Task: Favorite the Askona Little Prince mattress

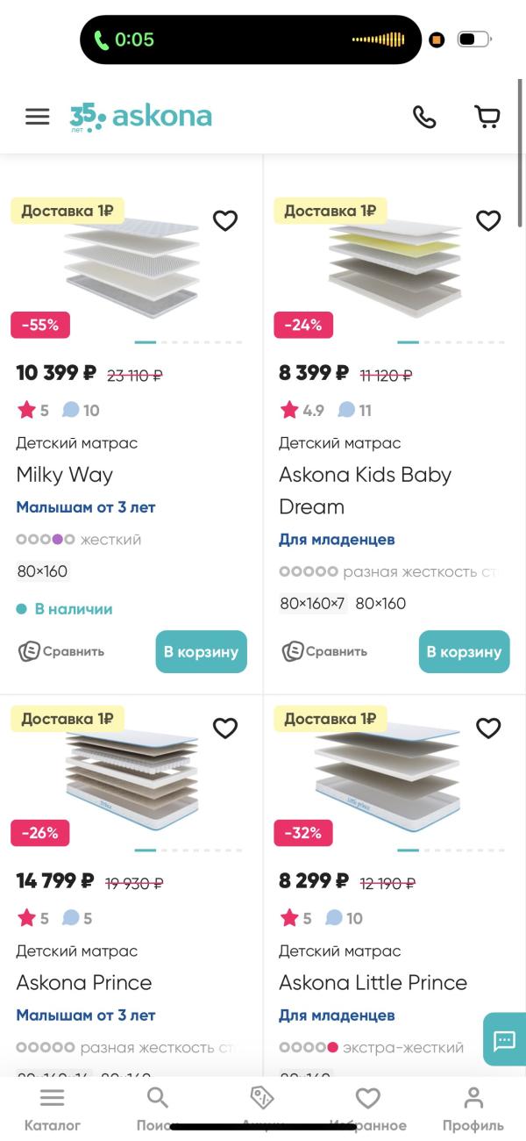Action: 488,728
